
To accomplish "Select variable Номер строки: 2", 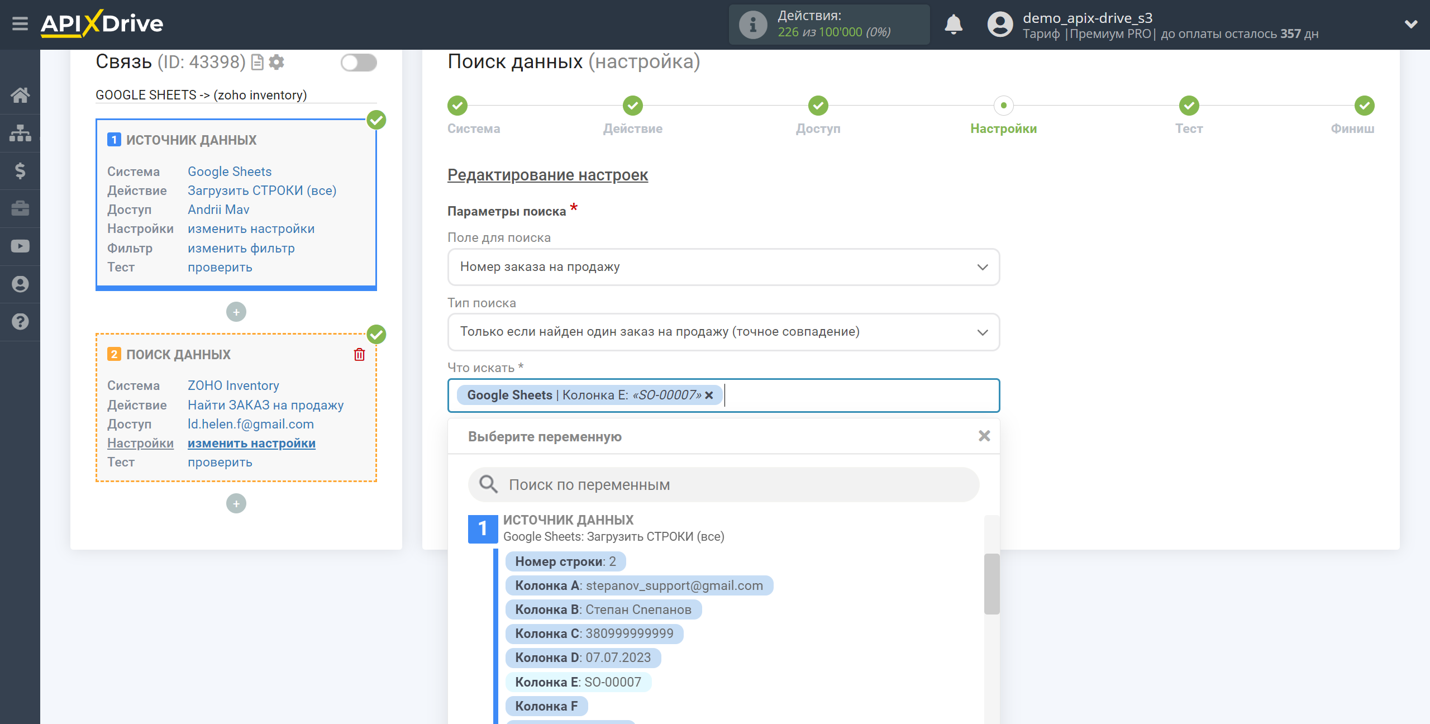I will [565, 561].
